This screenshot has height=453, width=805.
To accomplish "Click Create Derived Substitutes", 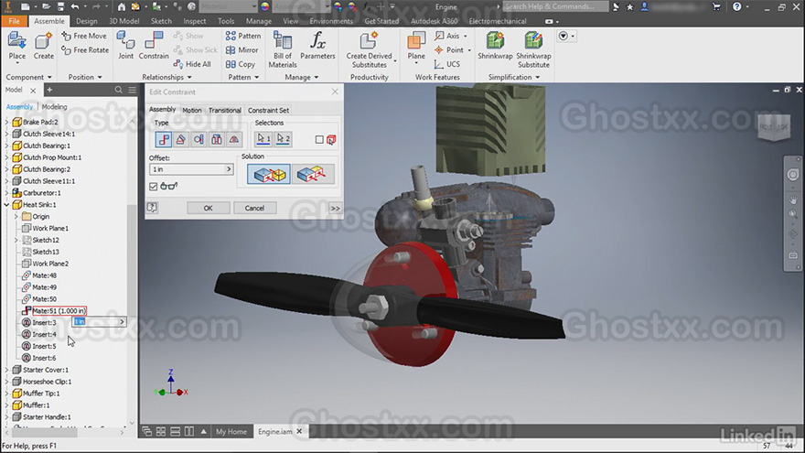I will [x=370, y=49].
